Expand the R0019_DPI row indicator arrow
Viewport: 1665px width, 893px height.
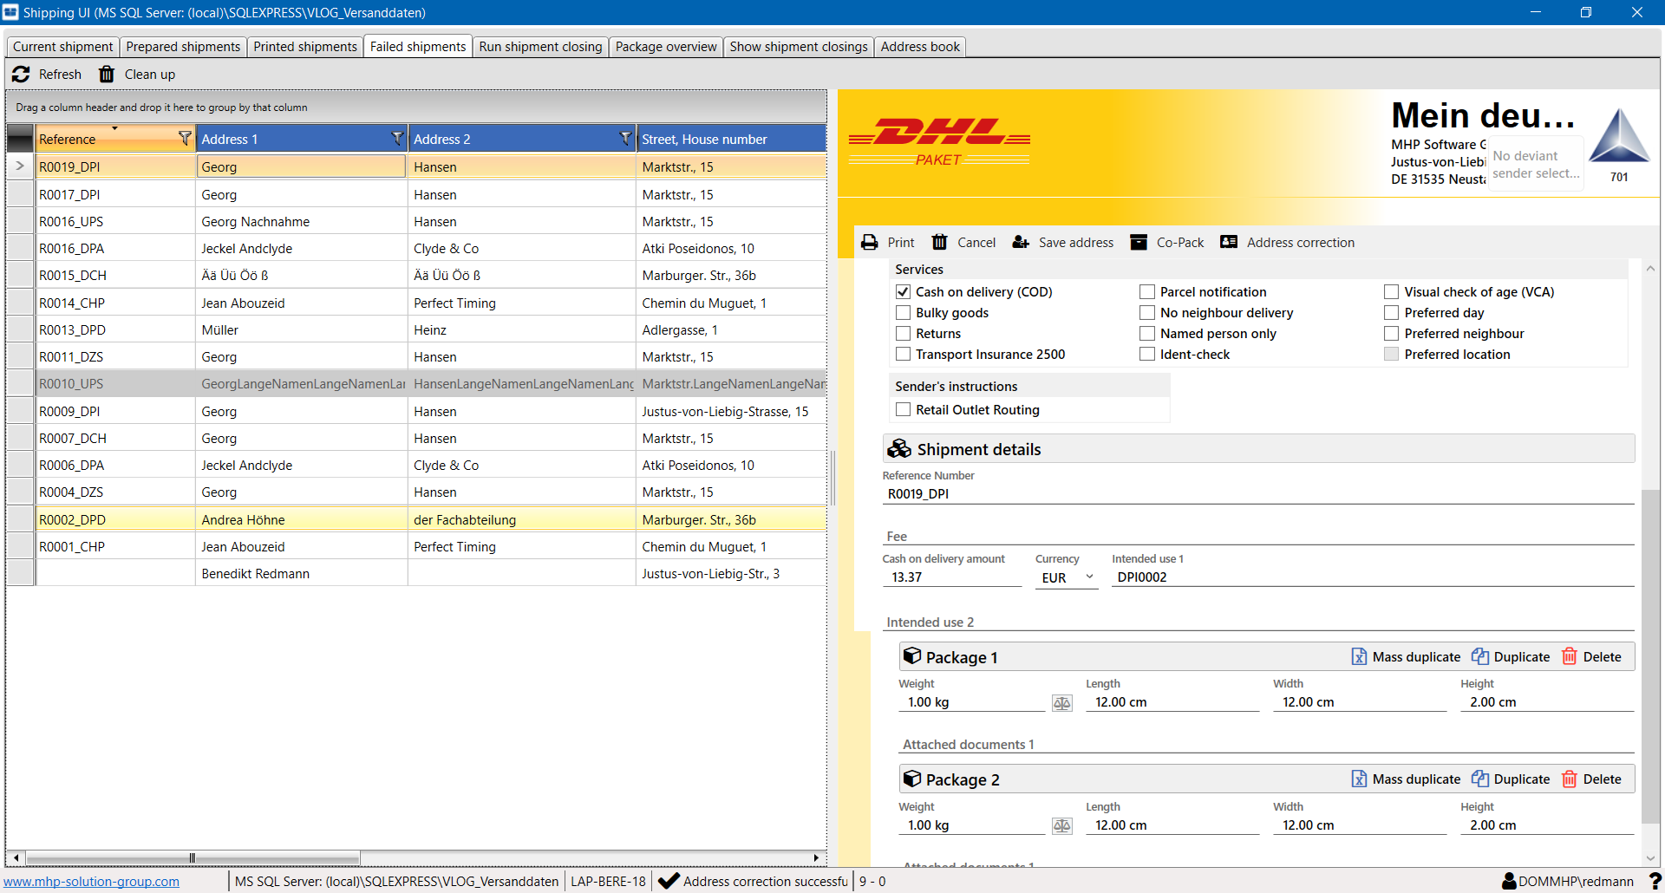click(20, 166)
